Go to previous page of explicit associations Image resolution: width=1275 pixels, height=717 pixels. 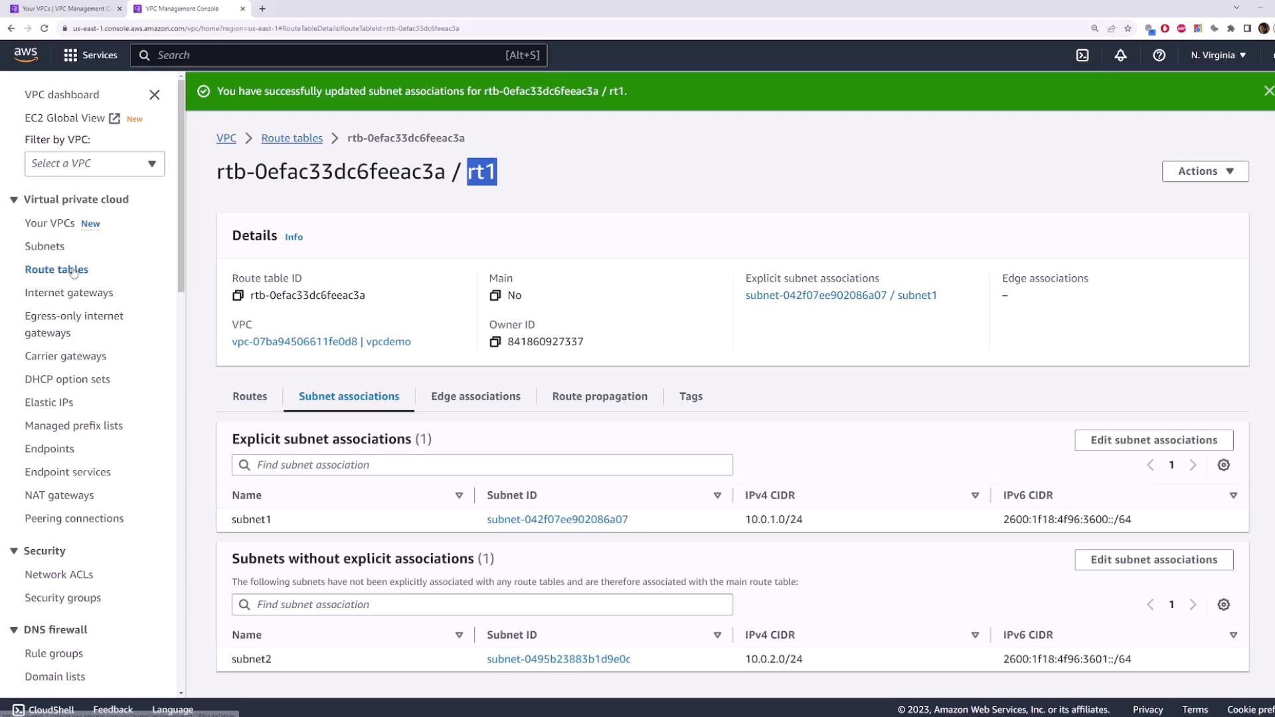click(x=1150, y=465)
